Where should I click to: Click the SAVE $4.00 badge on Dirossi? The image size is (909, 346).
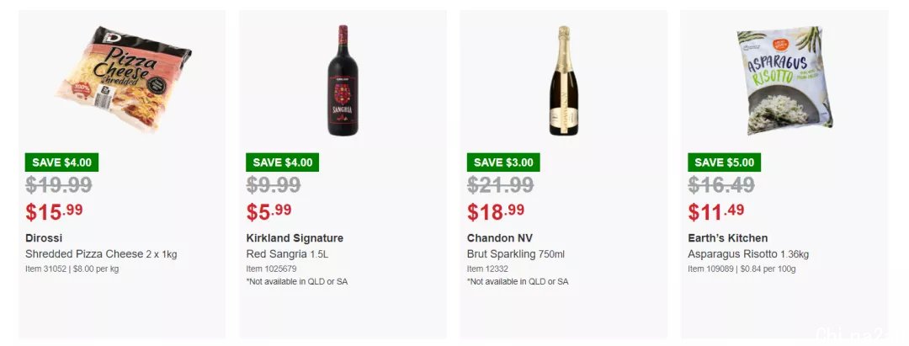[61, 162]
